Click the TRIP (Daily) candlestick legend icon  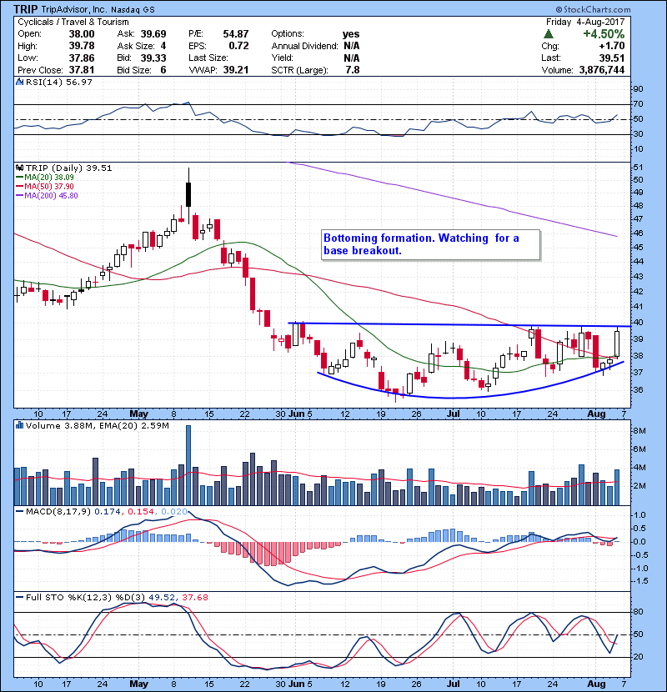point(19,168)
